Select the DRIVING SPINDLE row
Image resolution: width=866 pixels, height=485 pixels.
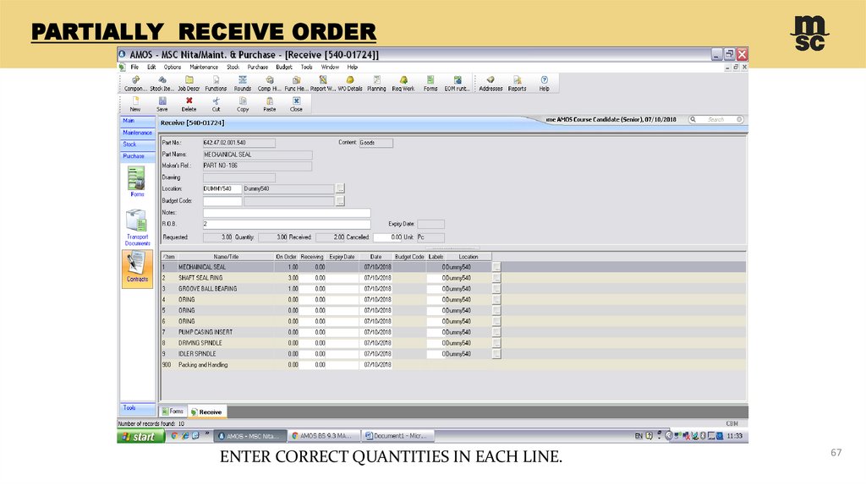click(x=453, y=343)
